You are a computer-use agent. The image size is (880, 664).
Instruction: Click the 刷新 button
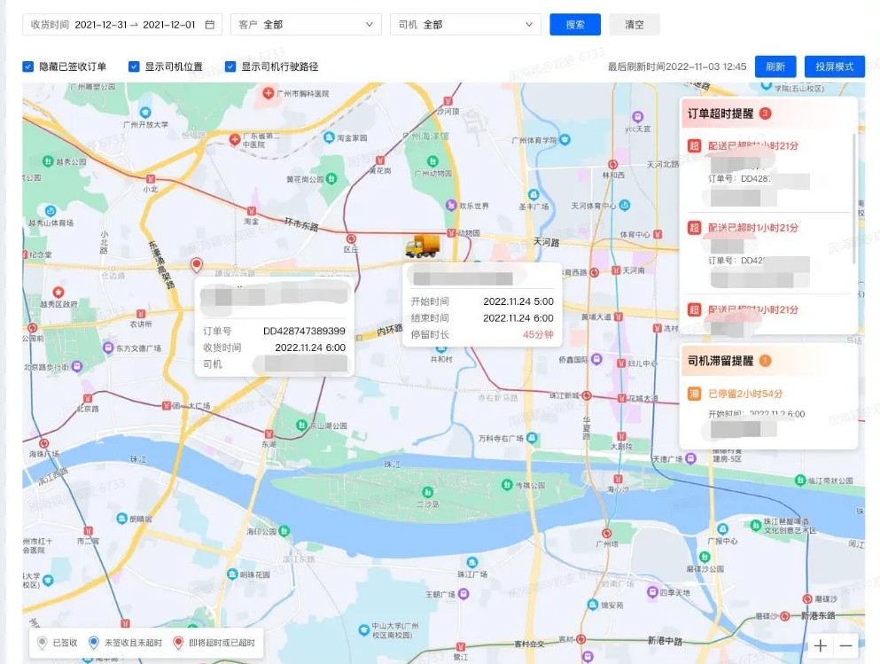[x=775, y=66]
